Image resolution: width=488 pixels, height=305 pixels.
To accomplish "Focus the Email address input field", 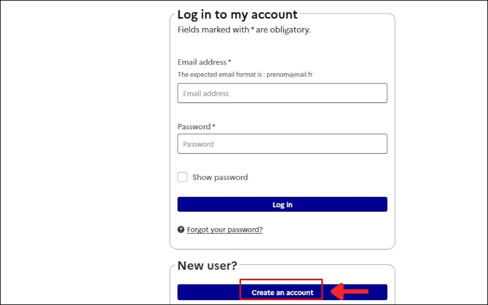I will (x=282, y=93).
